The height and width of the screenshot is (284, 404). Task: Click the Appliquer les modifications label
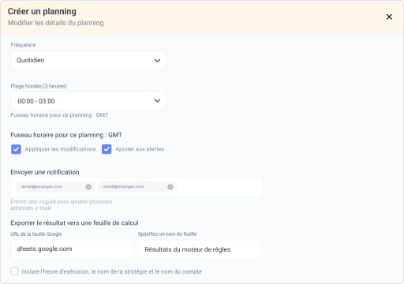[x=60, y=149]
